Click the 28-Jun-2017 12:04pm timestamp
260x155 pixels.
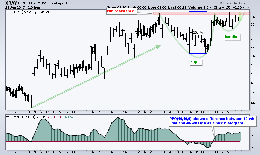[x=22, y=7]
